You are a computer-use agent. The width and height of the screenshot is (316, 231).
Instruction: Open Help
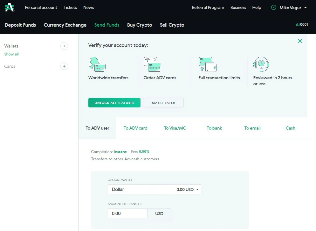coord(257,7)
